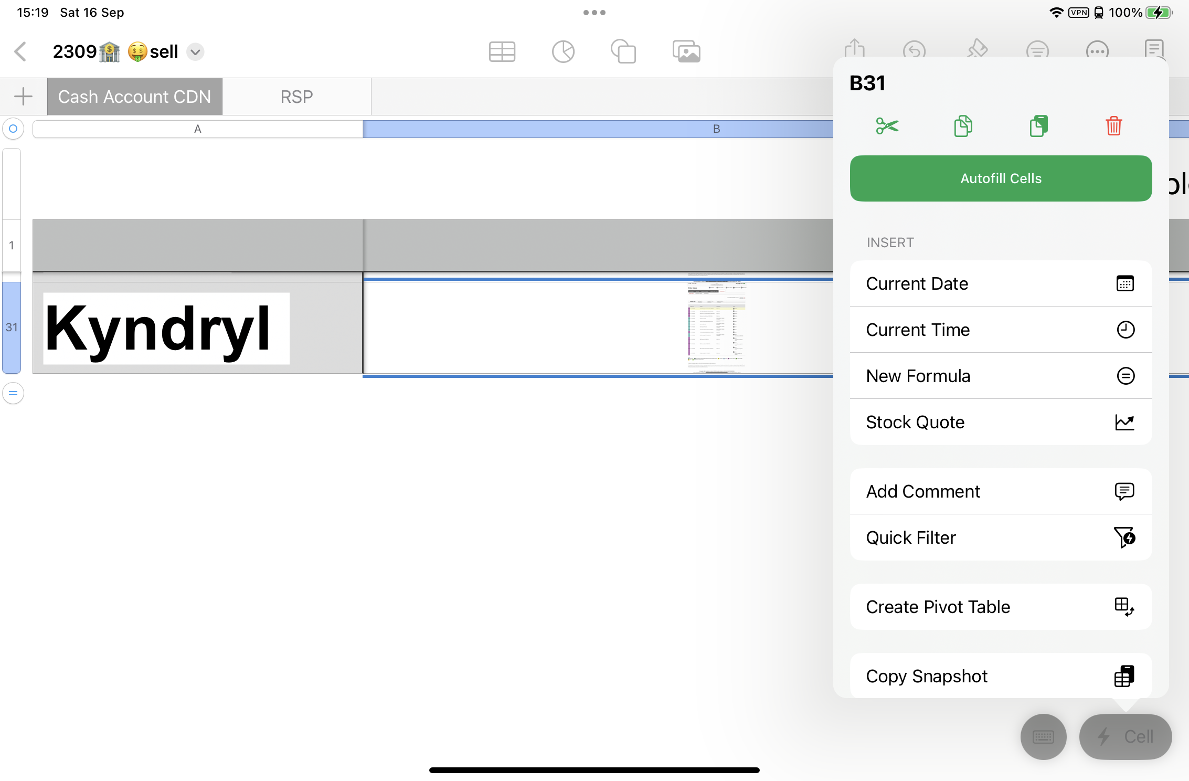Select the Copy icon for cell B31
Viewport: 1189px width, 781px height.
962,126
